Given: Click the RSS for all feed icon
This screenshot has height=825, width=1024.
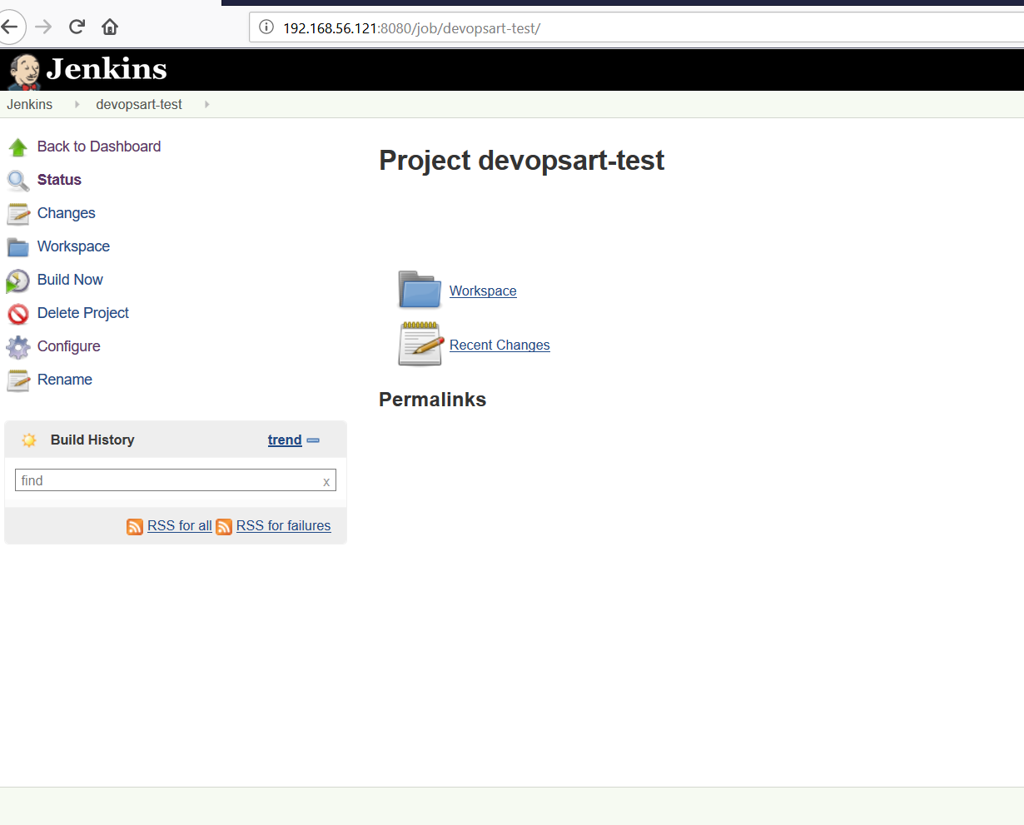Looking at the screenshot, I should pyautogui.click(x=135, y=526).
